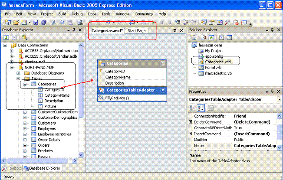Collapse the CategoriesTableAdapter section in designer
Viewport: 283px width, 180px height.
(163, 90)
